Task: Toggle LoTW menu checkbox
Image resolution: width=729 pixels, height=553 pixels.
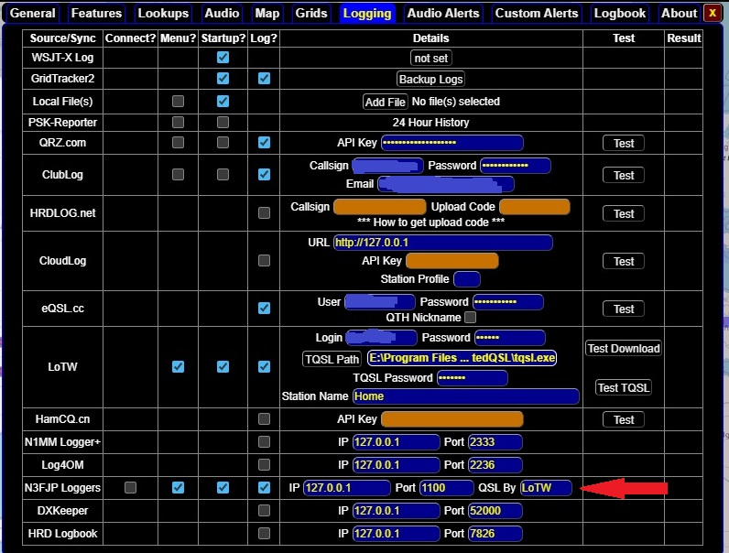Action: click(x=178, y=366)
